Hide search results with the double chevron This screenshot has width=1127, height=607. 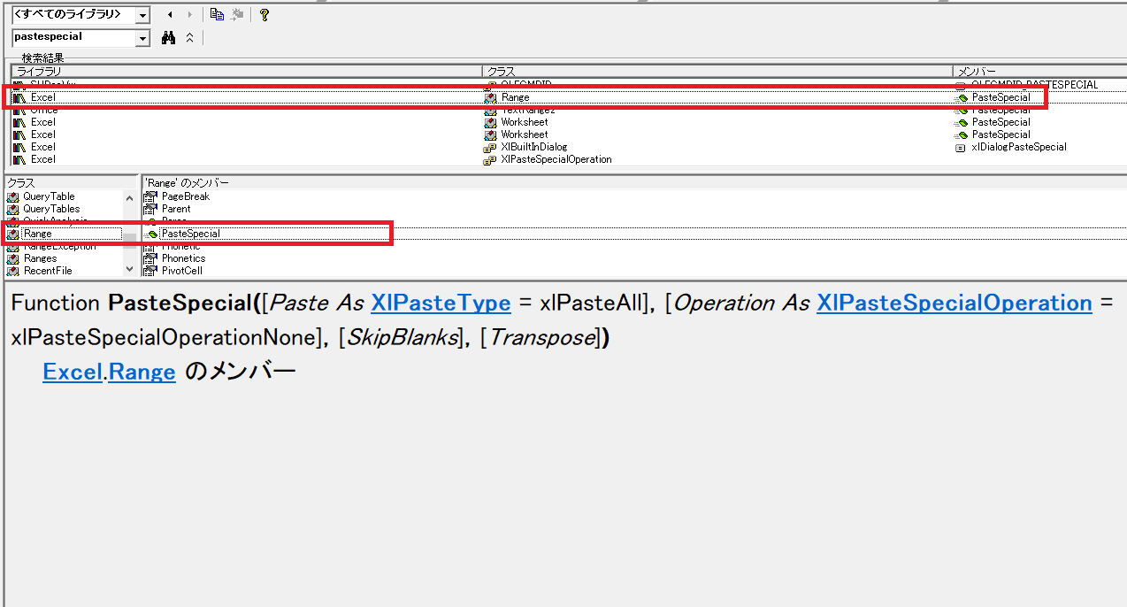tap(189, 38)
